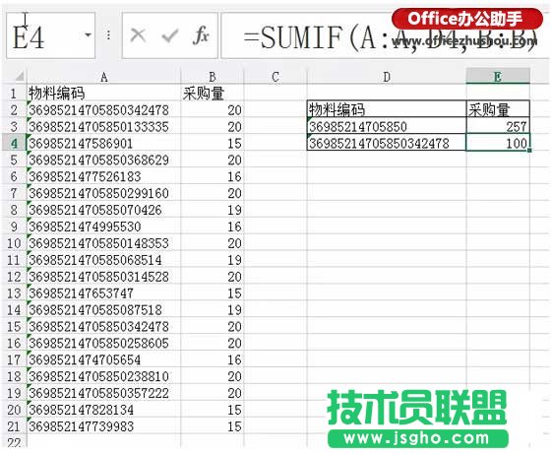This screenshot has width=551, height=454.
Task: Expand the Name Box dropdown arrow
Action: click(88, 35)
